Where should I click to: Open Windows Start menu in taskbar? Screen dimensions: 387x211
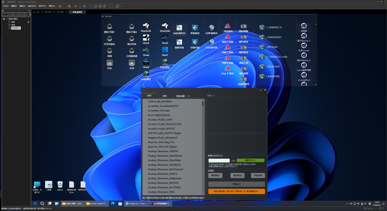(36, 203)
